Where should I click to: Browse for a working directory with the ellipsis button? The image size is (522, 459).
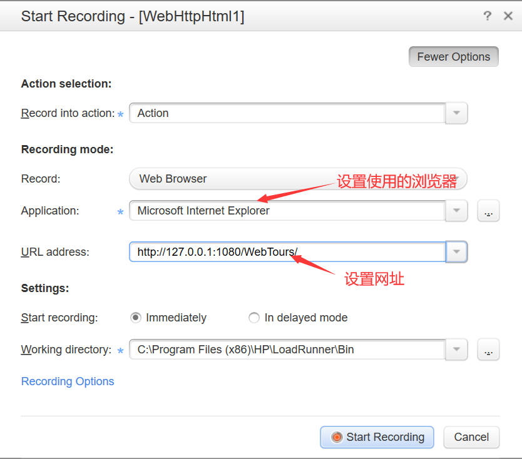488,350
